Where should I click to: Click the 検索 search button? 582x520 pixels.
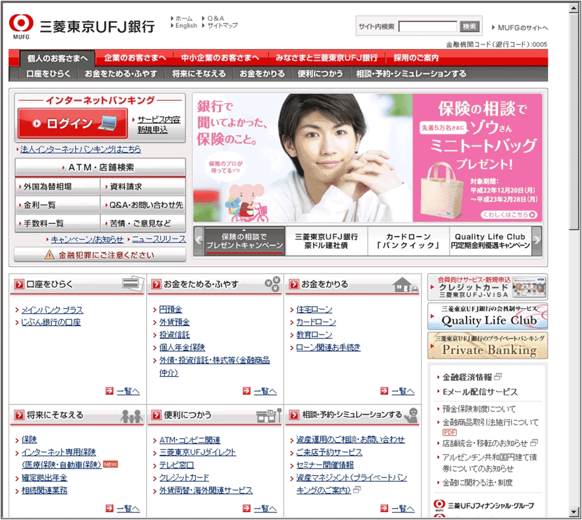[469, 27]
